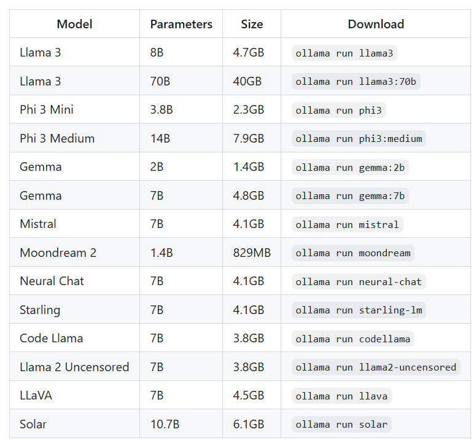Click the 'ollama run phi3' command

point(338,110)
